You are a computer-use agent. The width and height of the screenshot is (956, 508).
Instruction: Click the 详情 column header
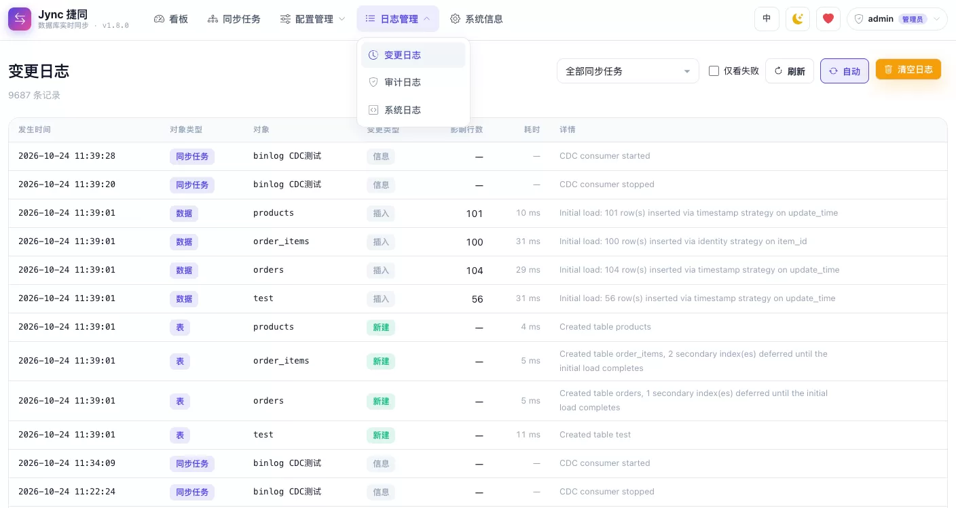click(x=568, y=130)
